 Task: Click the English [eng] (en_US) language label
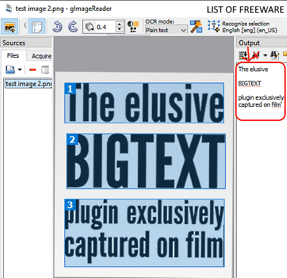point(250,31)
